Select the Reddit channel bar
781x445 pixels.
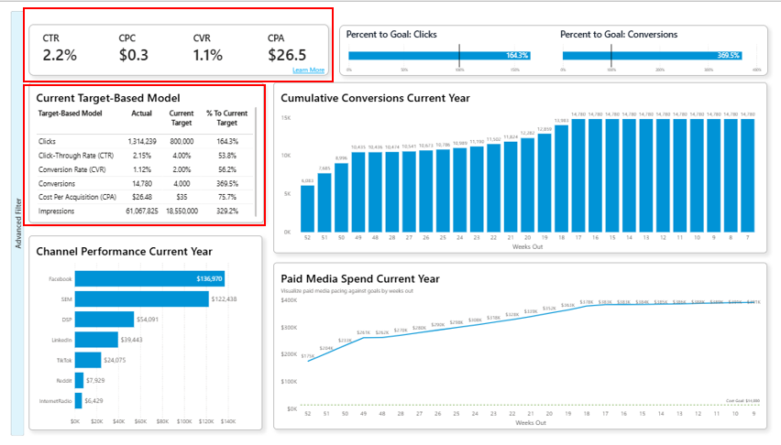(79, 380)
